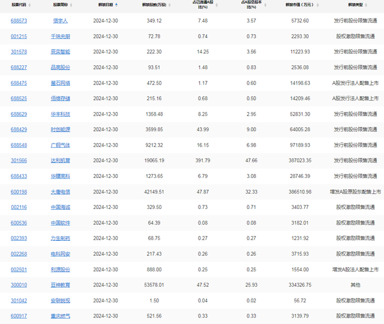
Task: Select the unlock shares value 42149.51
Action: point(154,192)
